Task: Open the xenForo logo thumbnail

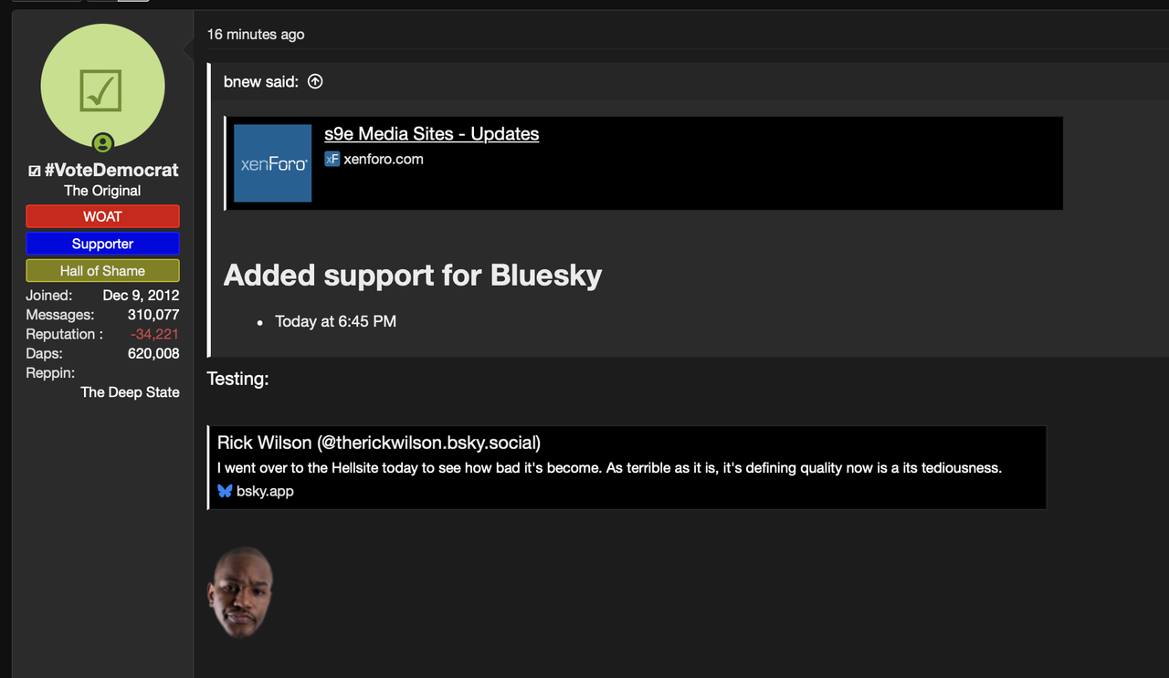Action: (x=272, y=163)
